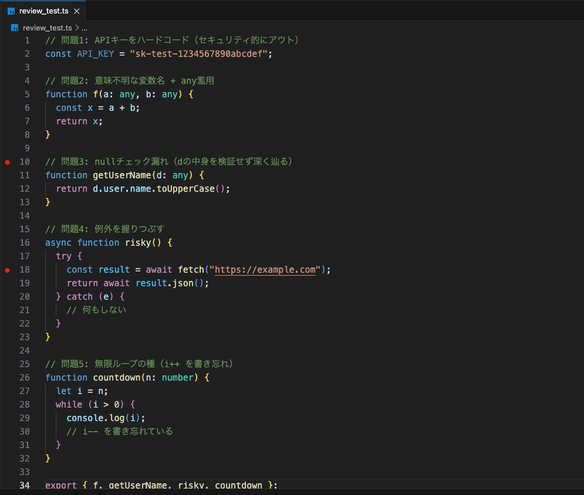Screen dimensions: 584x495
Task: Click the TypeScript file icon in tab
Action: (12, 11)
